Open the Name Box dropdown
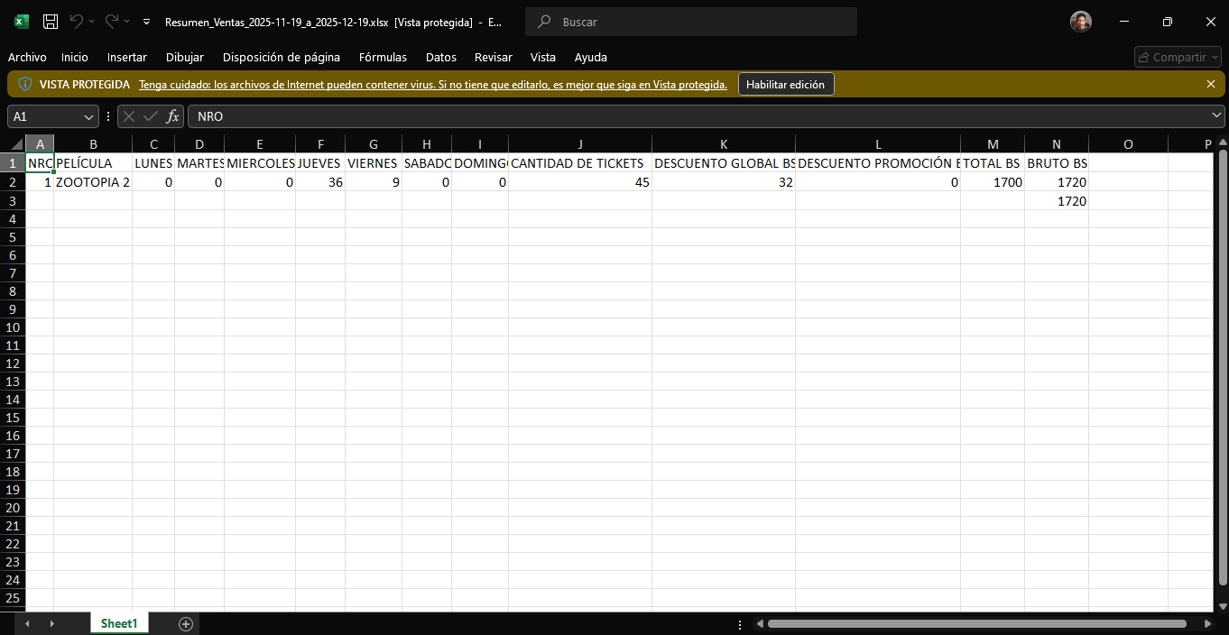 click(88, 116)
